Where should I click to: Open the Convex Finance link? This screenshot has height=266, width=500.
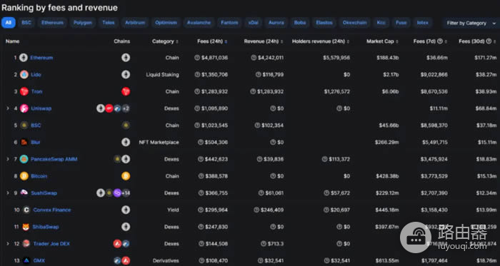click(52, 210)
